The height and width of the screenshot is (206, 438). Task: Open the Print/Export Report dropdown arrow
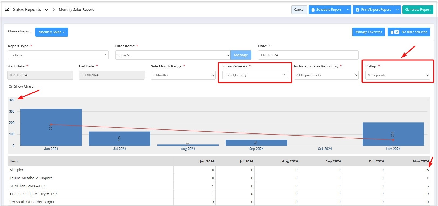(x=398, y=10)
